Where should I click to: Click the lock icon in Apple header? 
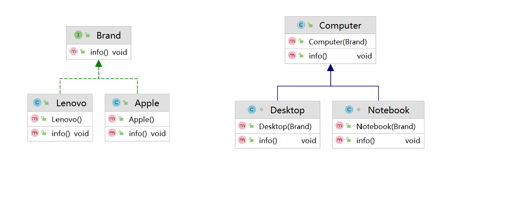126,103
